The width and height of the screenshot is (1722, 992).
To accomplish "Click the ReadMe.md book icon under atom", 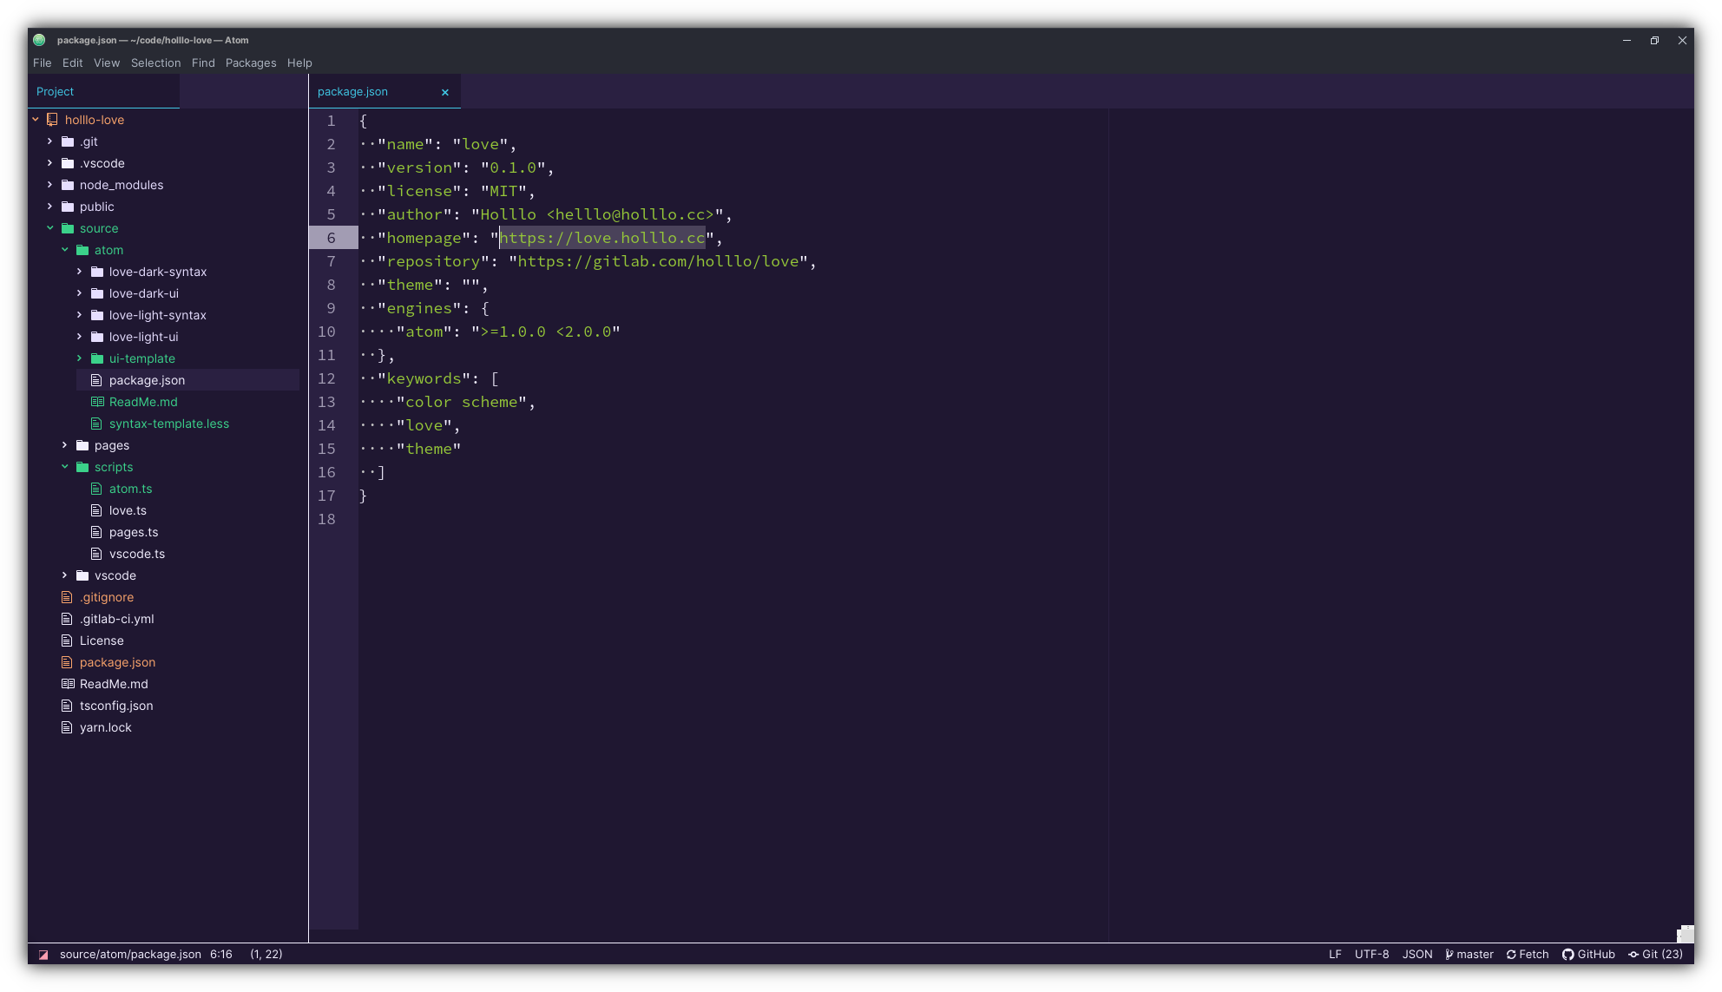I will coord(97,402).
